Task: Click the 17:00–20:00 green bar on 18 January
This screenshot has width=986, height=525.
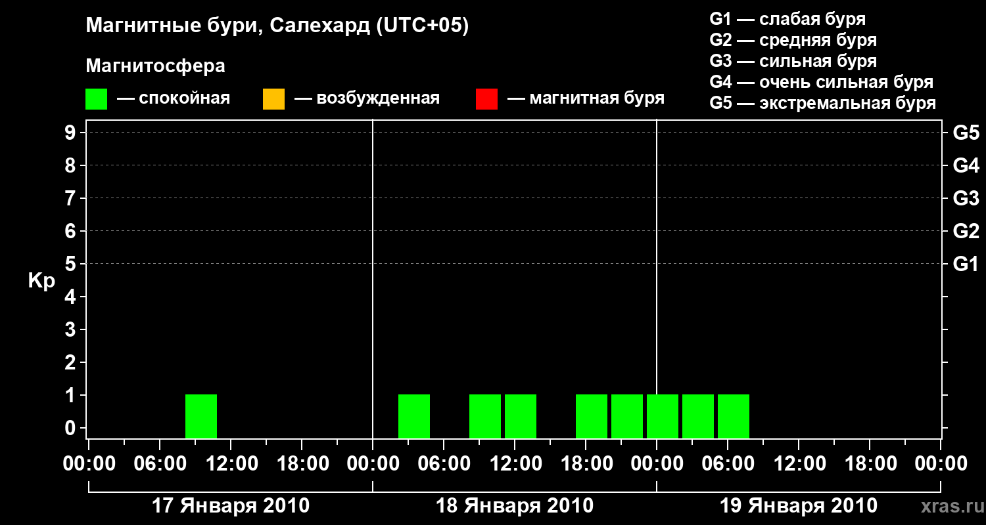Action: 592,416
